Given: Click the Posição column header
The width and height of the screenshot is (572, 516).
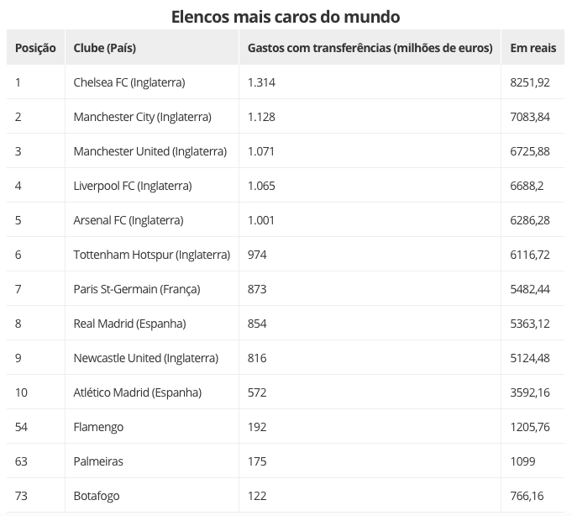Looking at the screenshot, I should 35,48.
